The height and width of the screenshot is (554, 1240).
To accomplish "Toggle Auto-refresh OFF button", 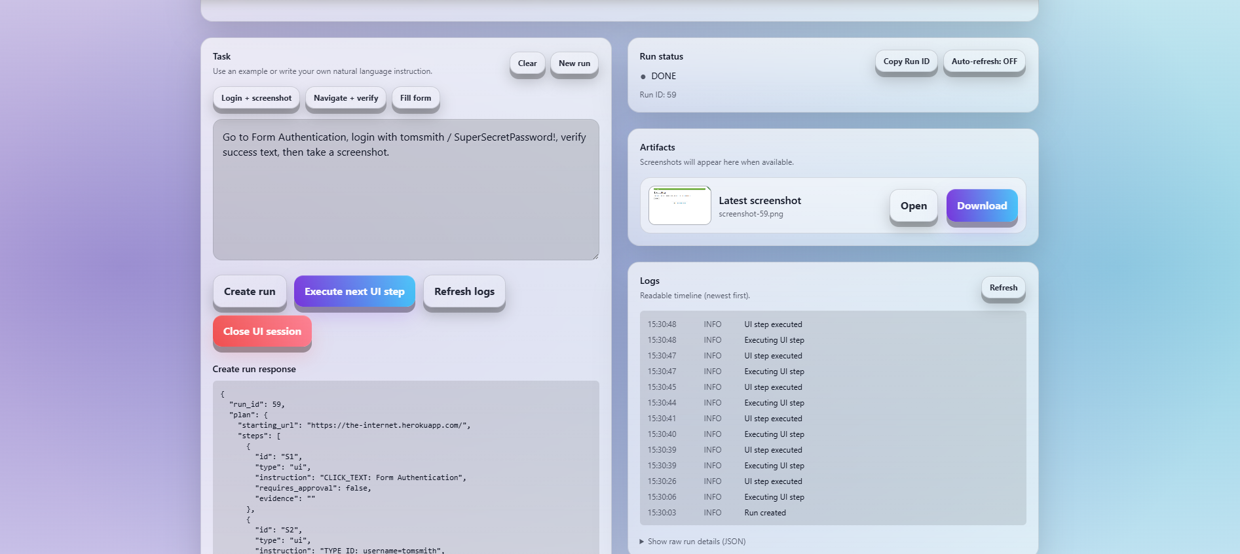I will click(x=985, y=61).
